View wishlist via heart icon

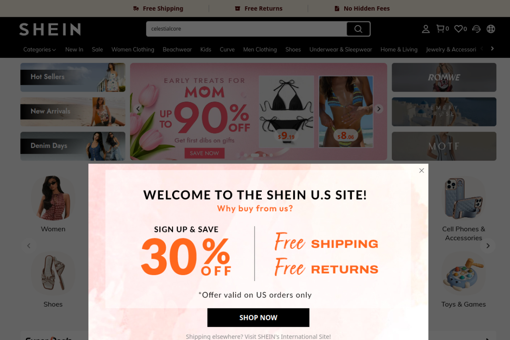pyautogui.click(x=461, y=29)
